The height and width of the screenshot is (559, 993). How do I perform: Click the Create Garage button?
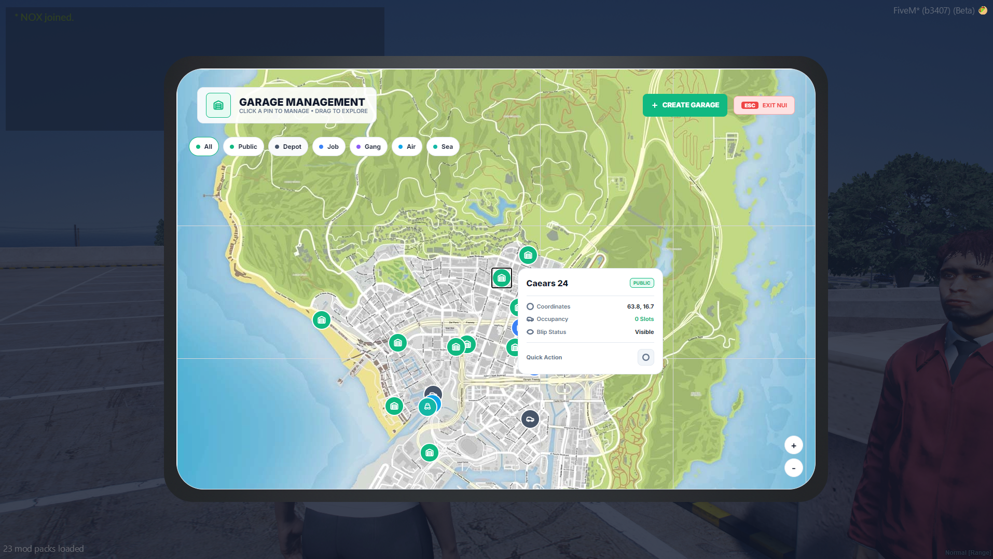click(685, 105)
